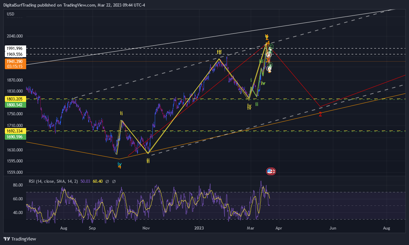Image resolution: width=409 pixels, height=245 pixels.
Task: Click the Sep label on time axis
Action: [92, 228]
